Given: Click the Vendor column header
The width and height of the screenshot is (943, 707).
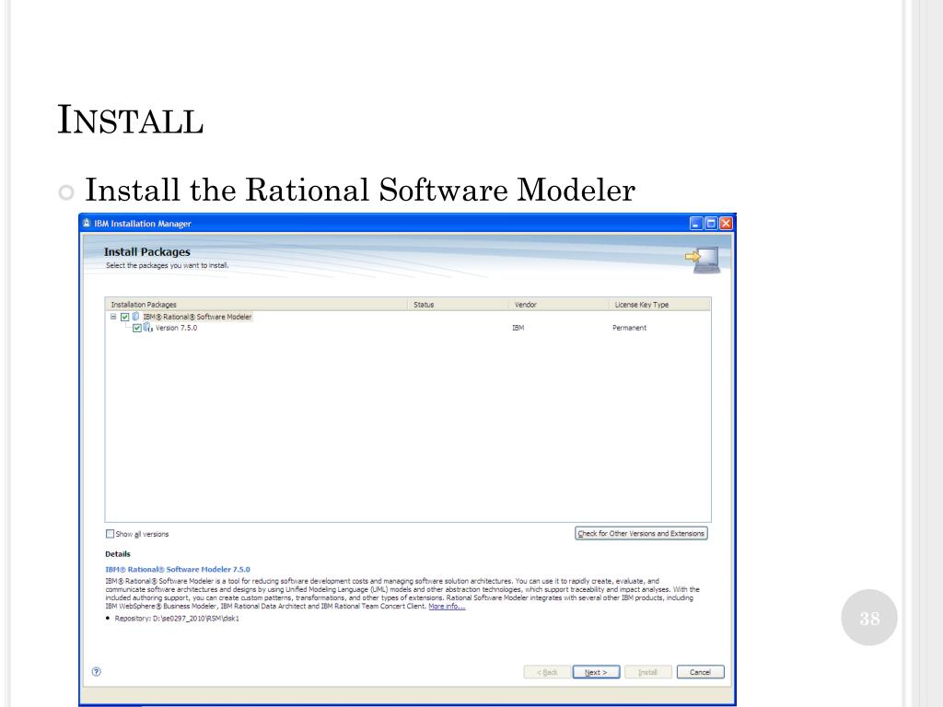Looking at the screenshot, I should [x=559, y=304].
